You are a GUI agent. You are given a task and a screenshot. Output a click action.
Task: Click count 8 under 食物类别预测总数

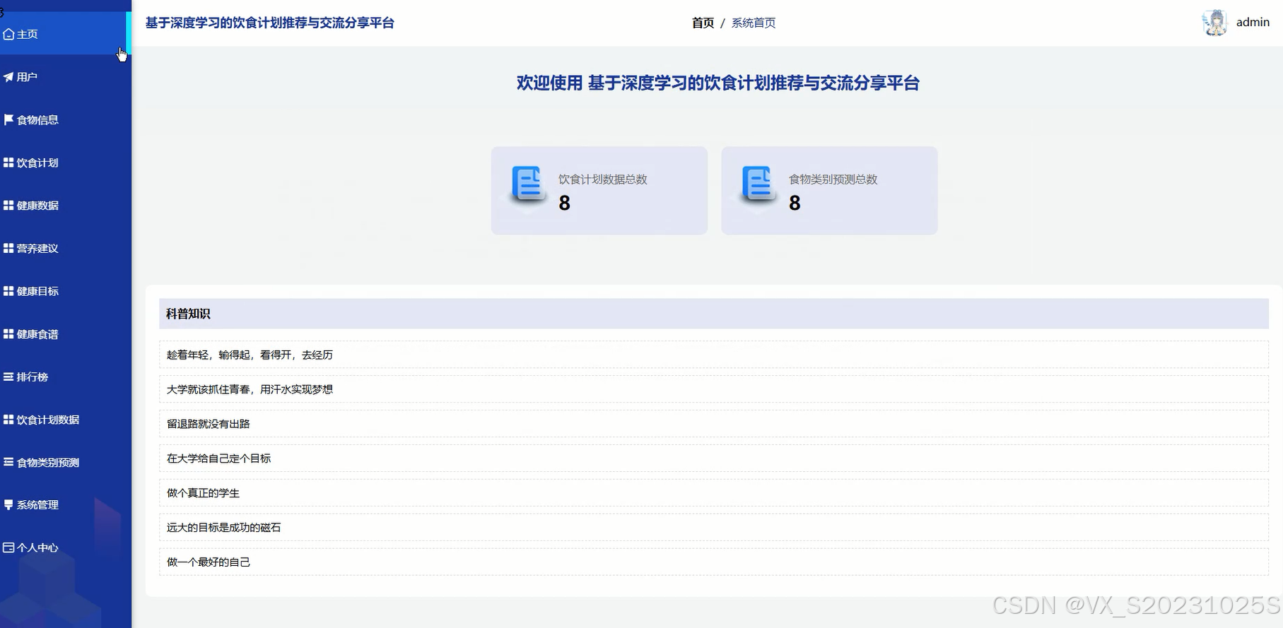[795, 203]
